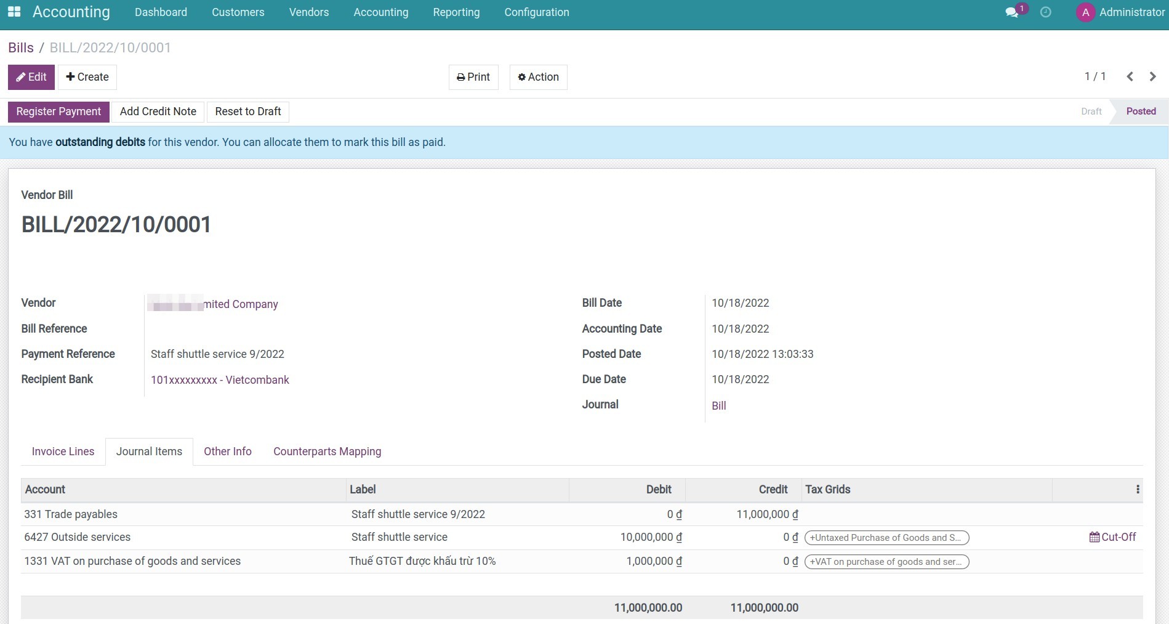1169x624 pixels.
Task: Open the Bills breadcrumb link
Action: click(20, 47)
